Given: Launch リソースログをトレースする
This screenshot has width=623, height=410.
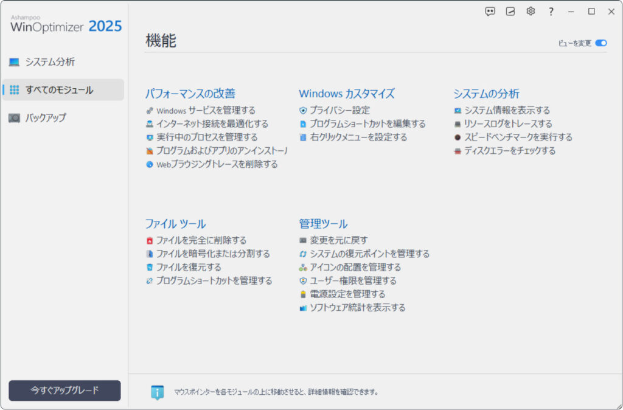Looking at the screenshot, I should tap(508, 124).
